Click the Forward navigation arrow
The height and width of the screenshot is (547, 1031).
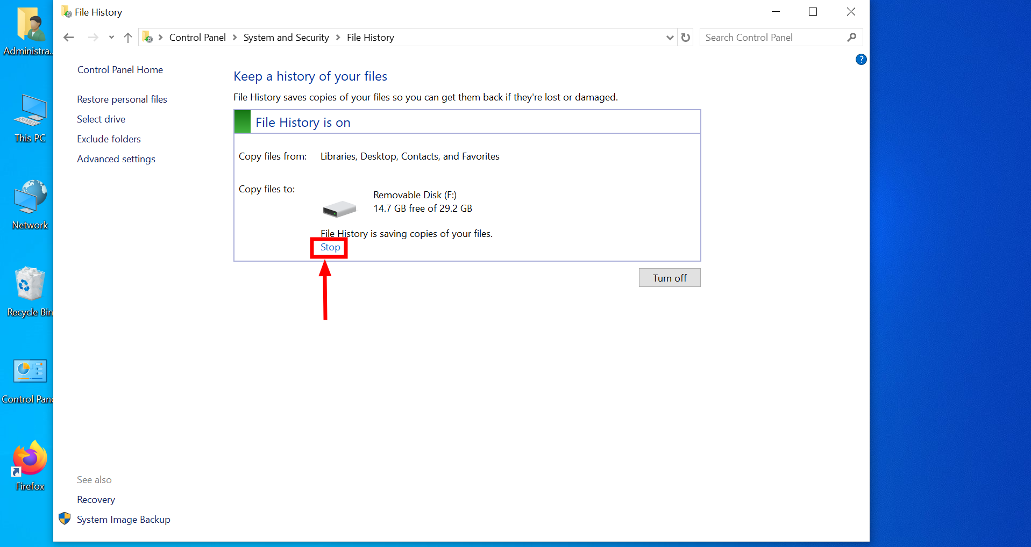(93, 38)
